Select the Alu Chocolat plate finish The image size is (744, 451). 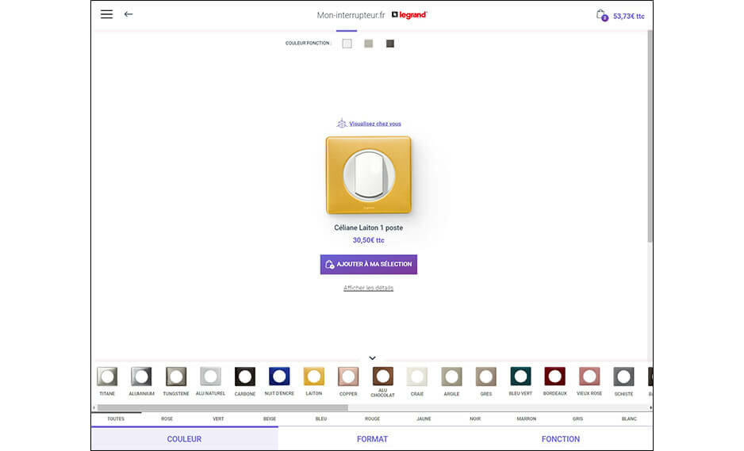pyautogui.click(x=382, y=376)
